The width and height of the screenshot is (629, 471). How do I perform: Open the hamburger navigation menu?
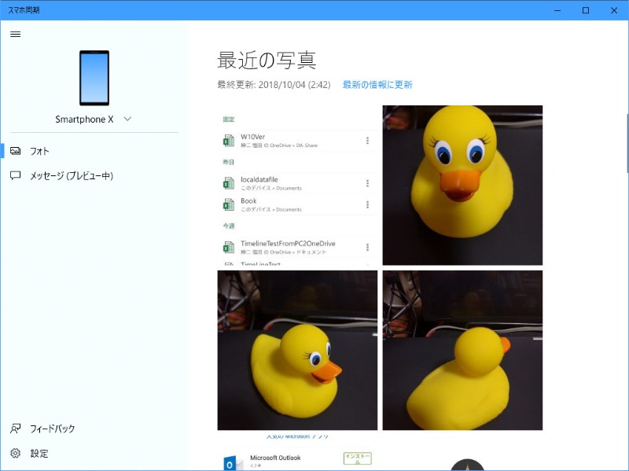pos(15,34)
